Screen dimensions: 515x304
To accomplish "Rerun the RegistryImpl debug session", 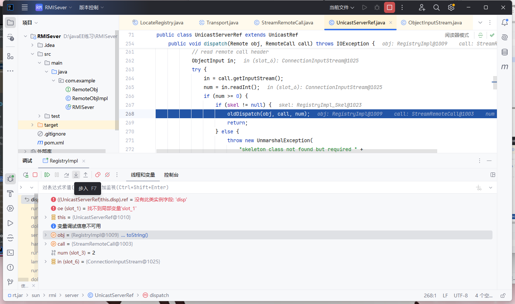I will (25, 175).
